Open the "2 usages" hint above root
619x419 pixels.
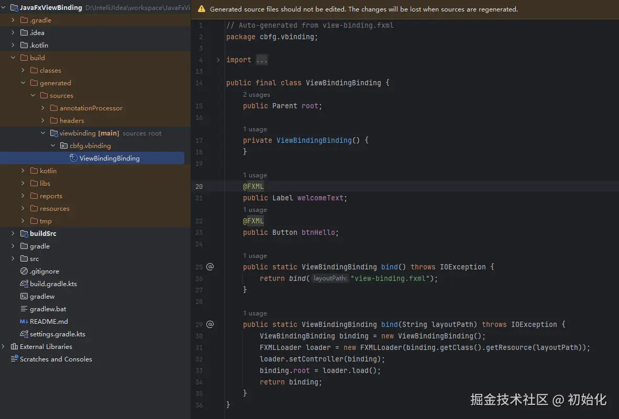pos(257,95)
